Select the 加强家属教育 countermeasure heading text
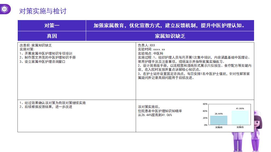271x152 pixels. (170, 26)
